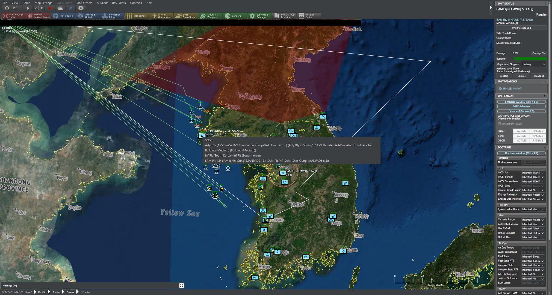Open the WCS, Air dropdown

[x=533, y=173]
